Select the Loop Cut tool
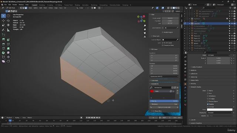237x133 pixels. [8, 44]
